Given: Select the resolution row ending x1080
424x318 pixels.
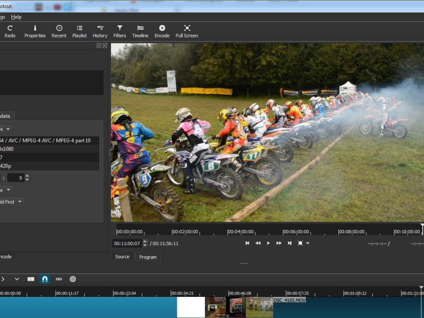Looking at the screenshot, I should pyautogui.click(x=49, y=149).
